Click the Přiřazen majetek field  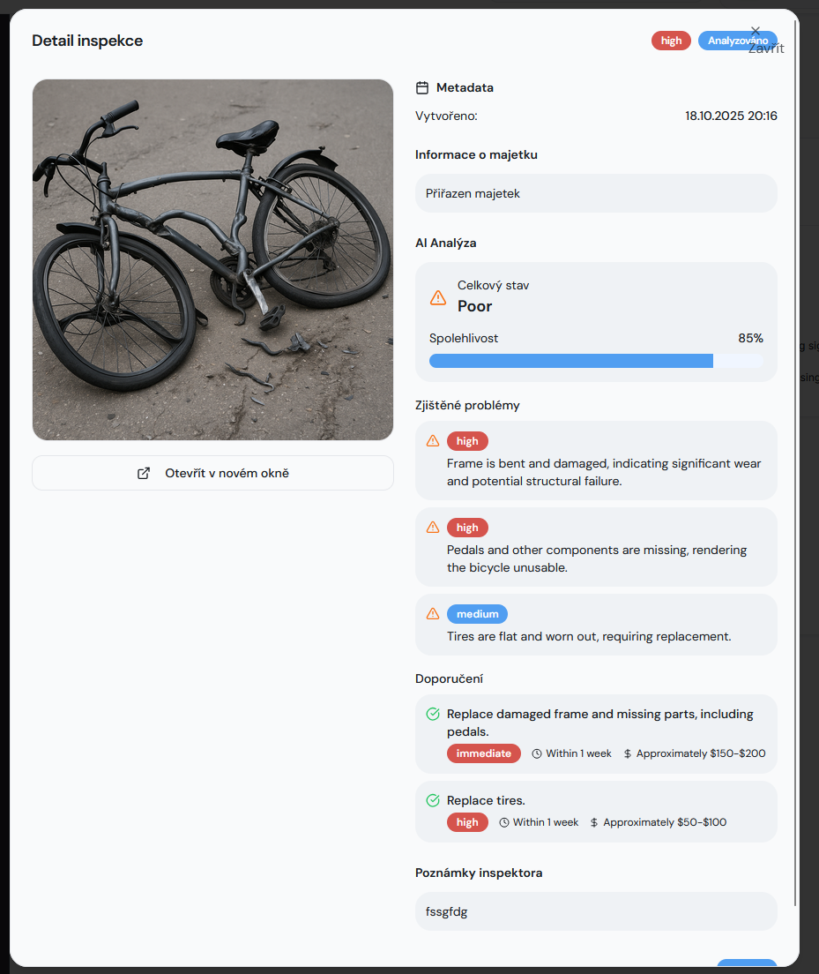coord(596,193)
